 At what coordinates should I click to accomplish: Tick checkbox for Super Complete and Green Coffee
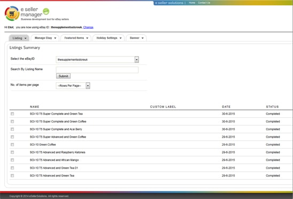[x=12, y=122]
